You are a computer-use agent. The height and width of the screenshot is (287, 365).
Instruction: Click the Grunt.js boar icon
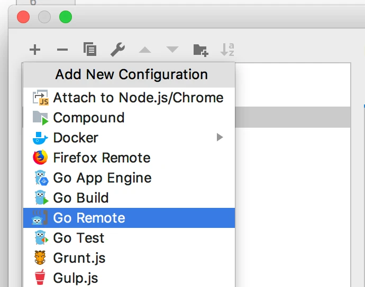point(40,258)
